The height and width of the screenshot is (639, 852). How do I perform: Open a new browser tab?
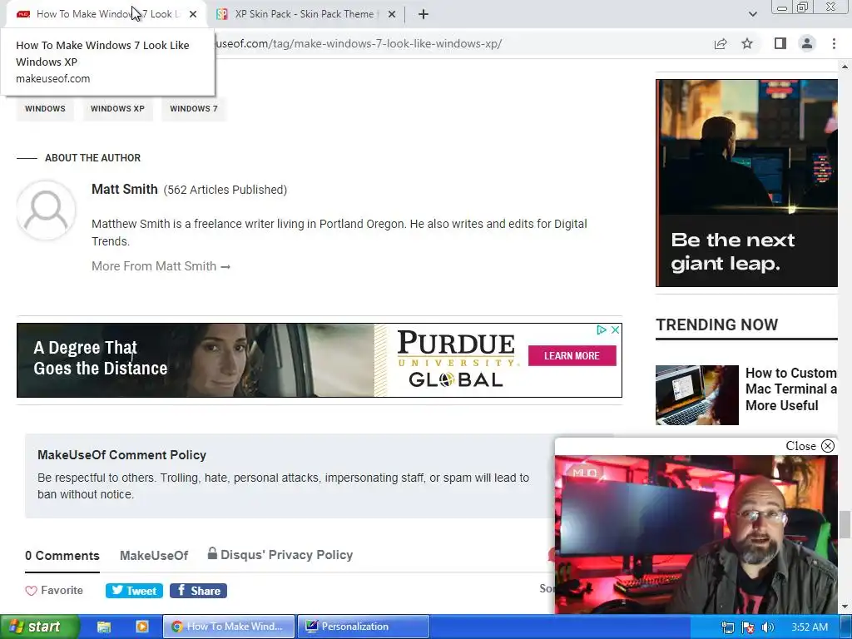click(424, 14)
